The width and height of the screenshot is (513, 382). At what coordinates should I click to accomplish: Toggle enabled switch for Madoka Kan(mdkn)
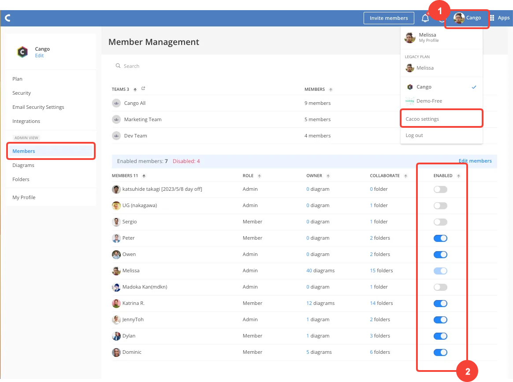(x=440, y=287)
